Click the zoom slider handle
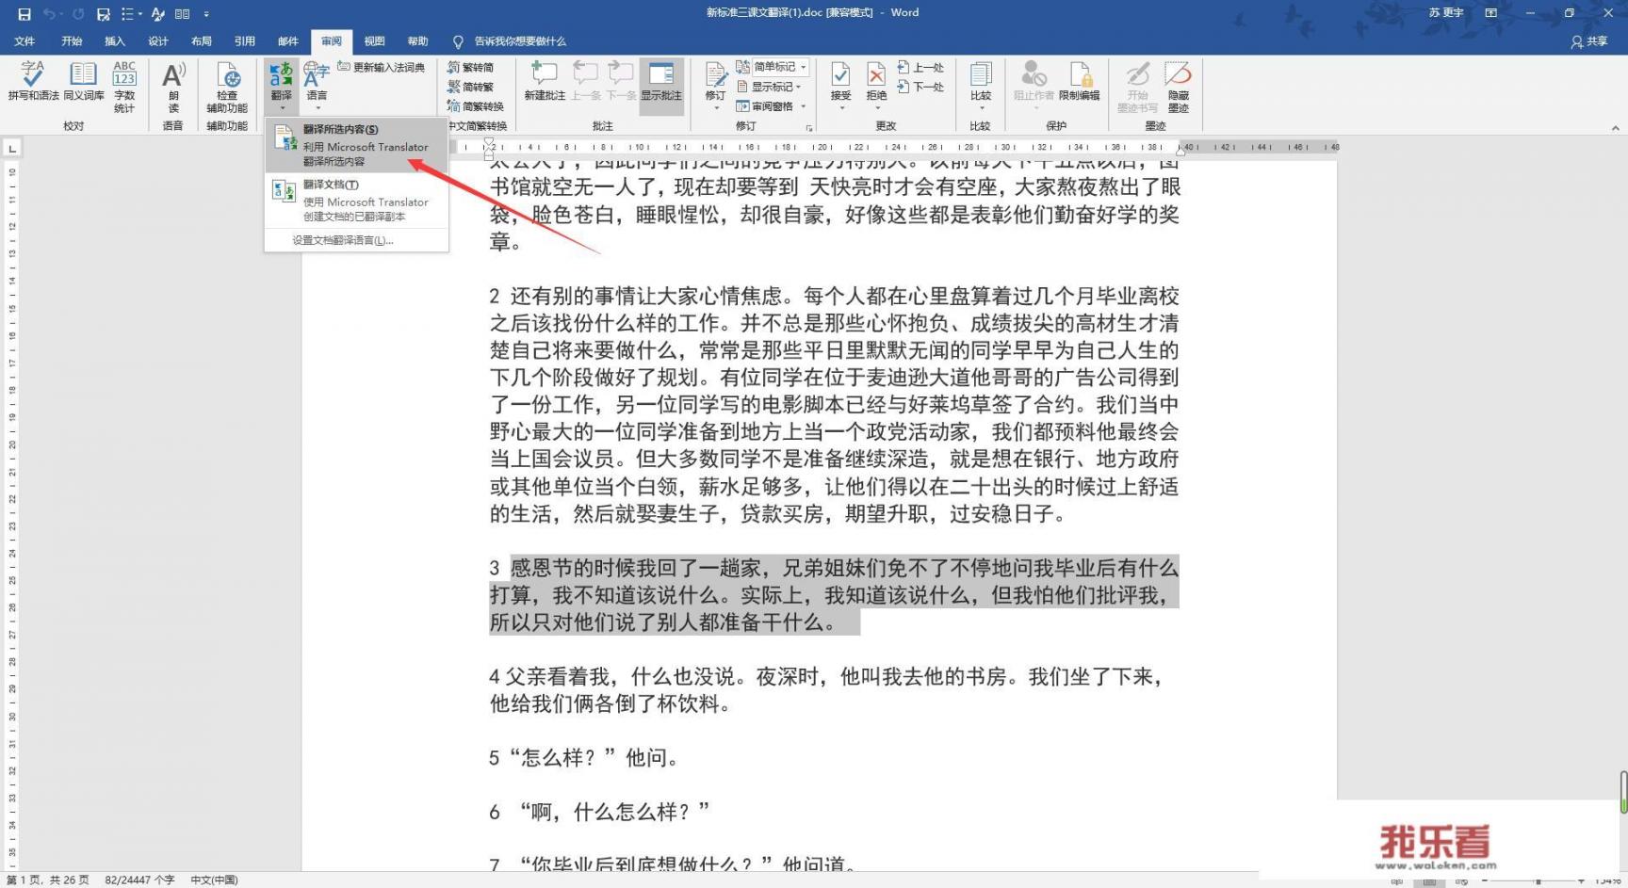Image resolution: width=1628 pixels, height=888 pixels. click(1538, 881)
